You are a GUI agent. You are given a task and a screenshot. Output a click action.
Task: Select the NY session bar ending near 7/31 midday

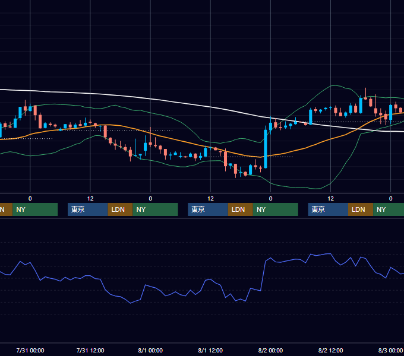[x=35, y=209]
